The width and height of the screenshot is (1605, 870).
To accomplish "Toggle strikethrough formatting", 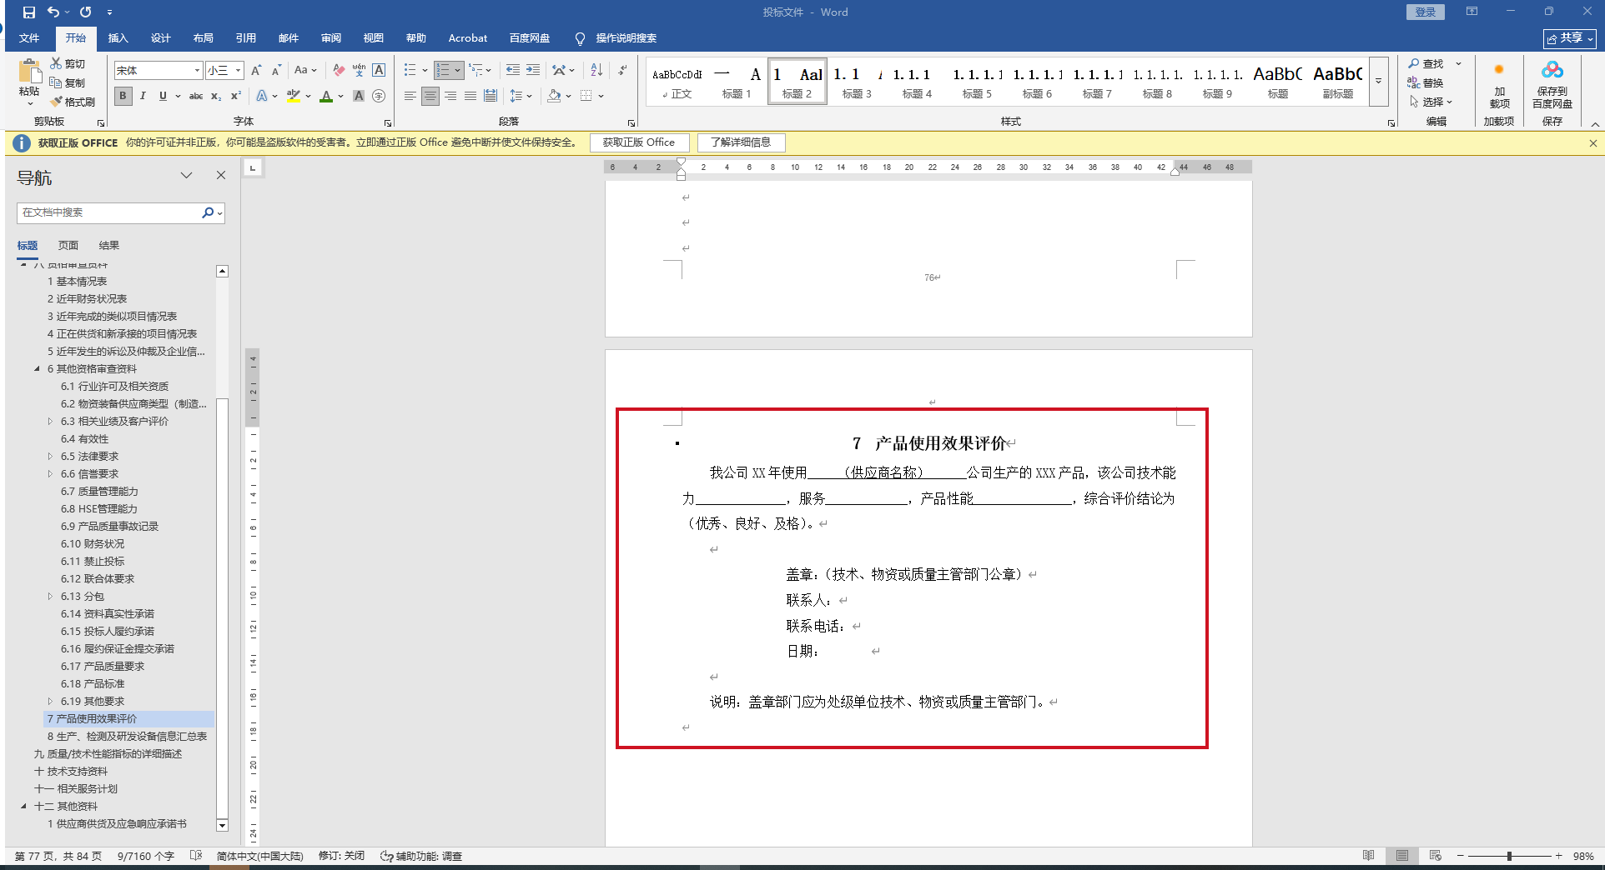I will [x=196, y=96].
